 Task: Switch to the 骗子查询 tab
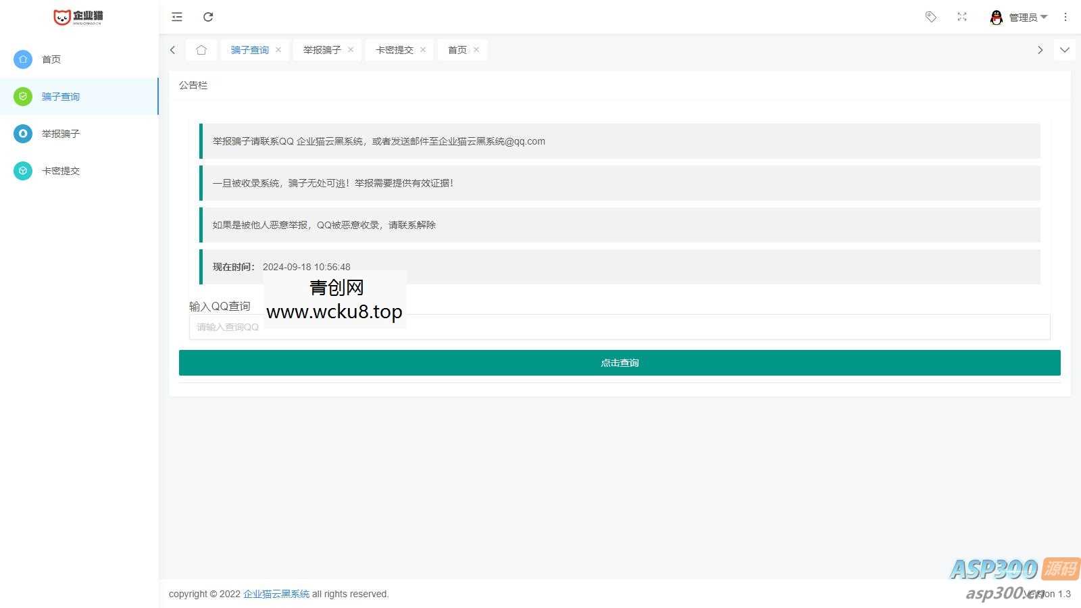point(249,49)
